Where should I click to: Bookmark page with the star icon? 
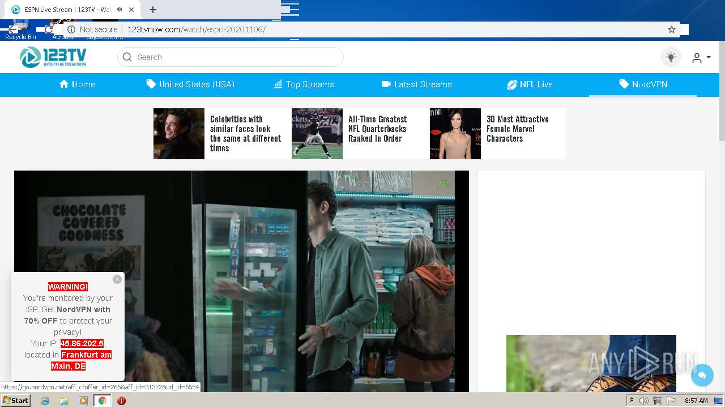(672, 29)
